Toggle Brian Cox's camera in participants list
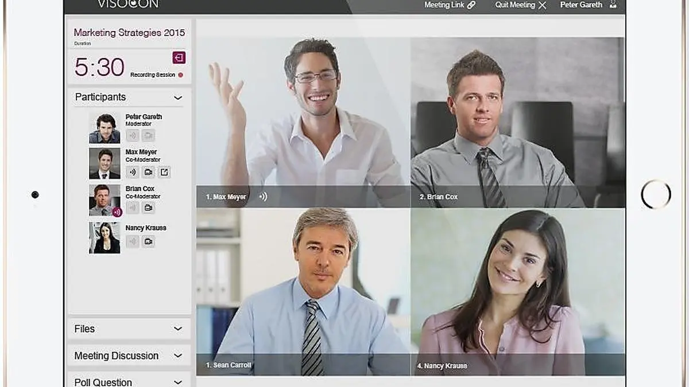The width and height of the screenshot is (689, 387). (x=148, y=208)
